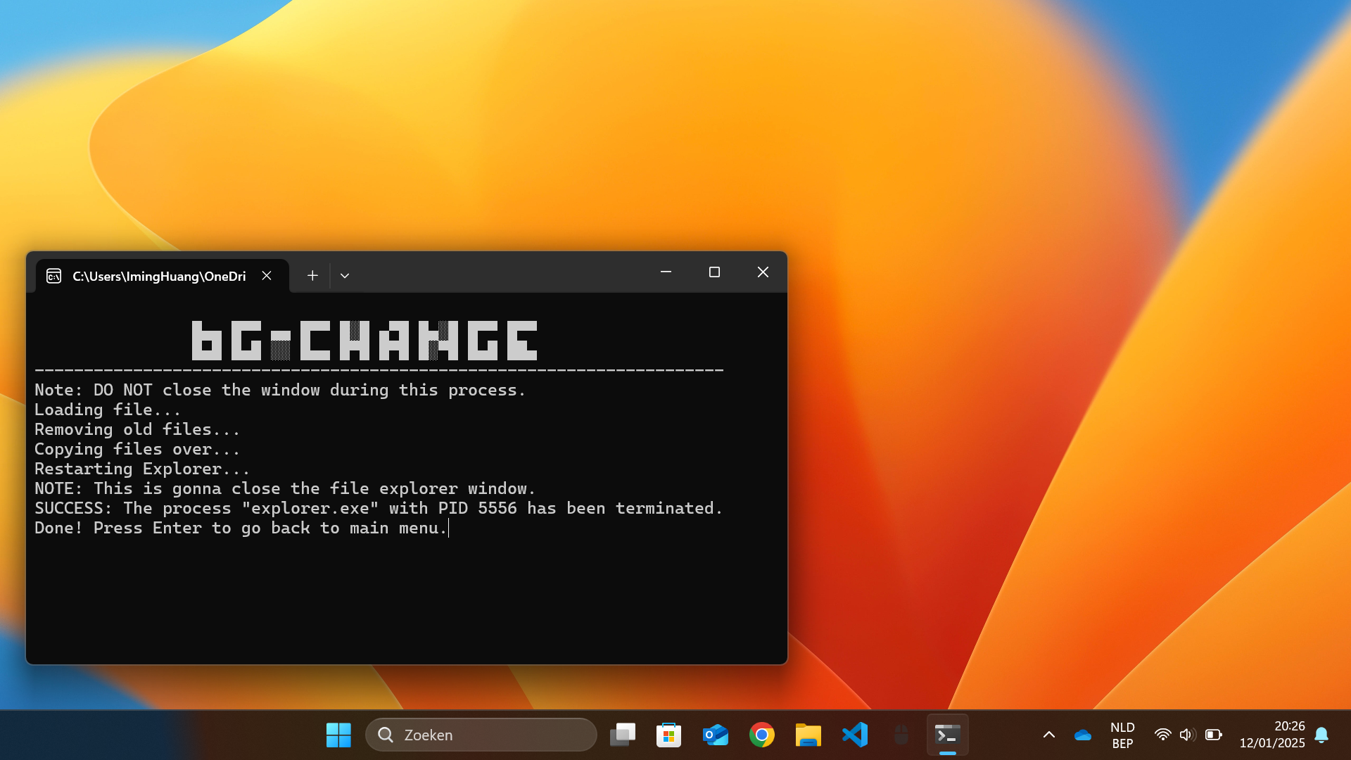Click the Windows Terminal taskbar icon

[x=947, y=735]
